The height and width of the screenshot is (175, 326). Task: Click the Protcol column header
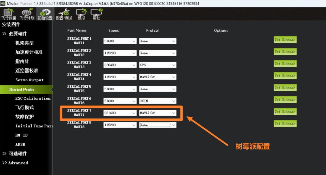point(152,30)
